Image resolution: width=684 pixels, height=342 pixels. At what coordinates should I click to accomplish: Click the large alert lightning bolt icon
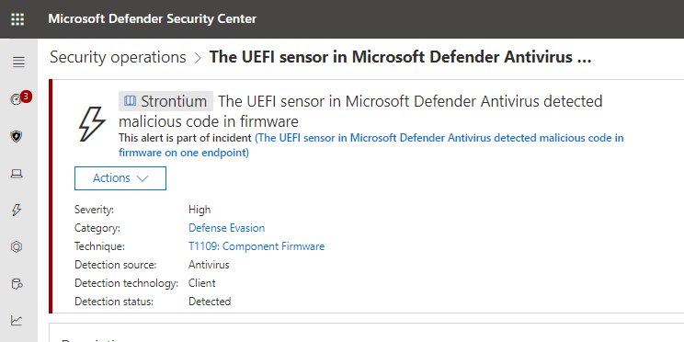coord(92,124)
